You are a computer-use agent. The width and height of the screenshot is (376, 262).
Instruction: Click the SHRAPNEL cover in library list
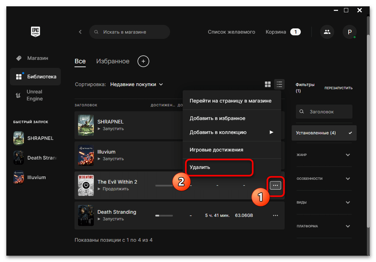86,125
